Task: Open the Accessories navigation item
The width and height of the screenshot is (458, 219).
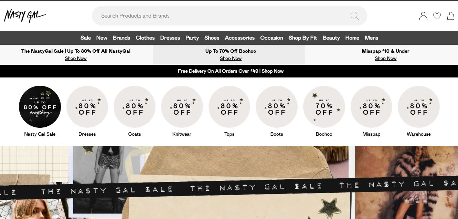Action: point(239,38)
